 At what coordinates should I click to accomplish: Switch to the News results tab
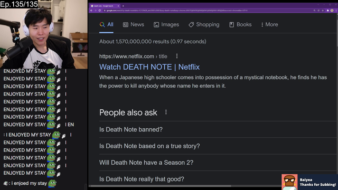[x=134, y=25]
